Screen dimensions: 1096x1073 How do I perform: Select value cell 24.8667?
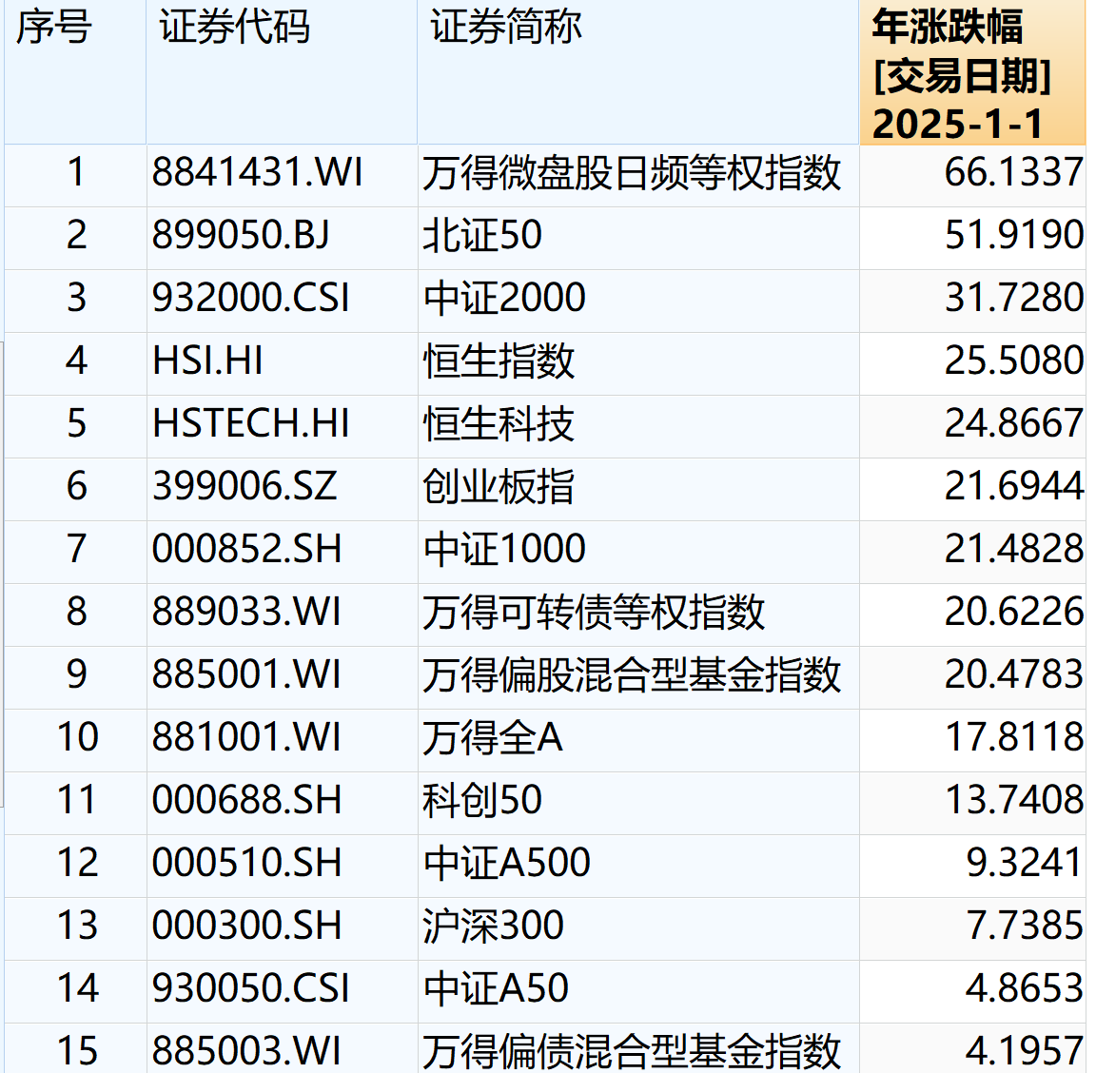tap(972, 426)
